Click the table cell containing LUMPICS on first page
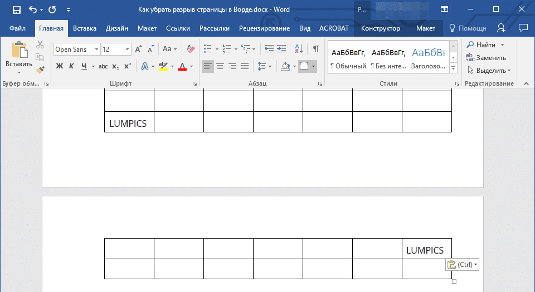The image size is (535, 292). (x=129, y=123)
